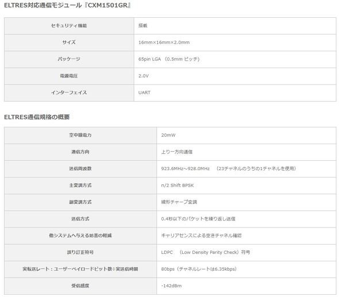The height and width of the screenshot is (297, 339).
Task: Click the インターフェイス row label
Action: [x=69, y=92]
